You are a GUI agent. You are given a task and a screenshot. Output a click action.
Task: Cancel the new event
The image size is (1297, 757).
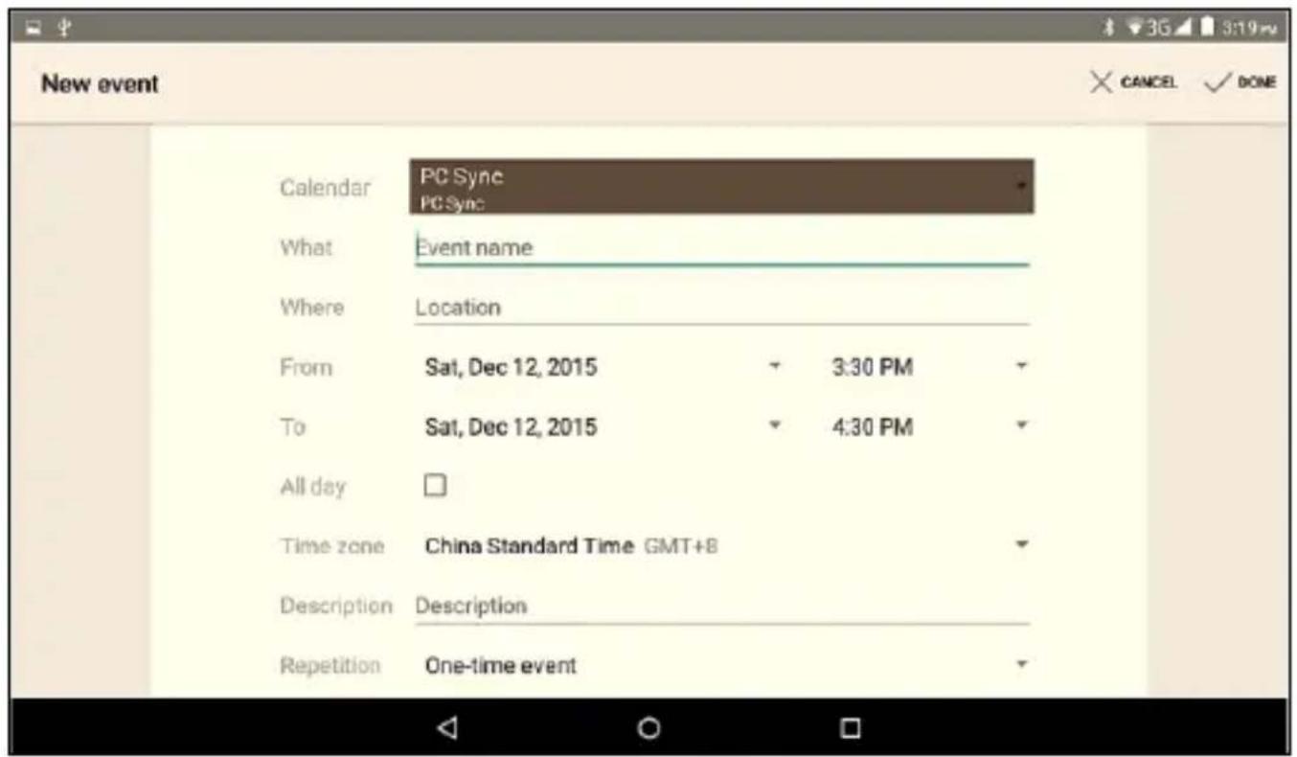click(1133, 83)
